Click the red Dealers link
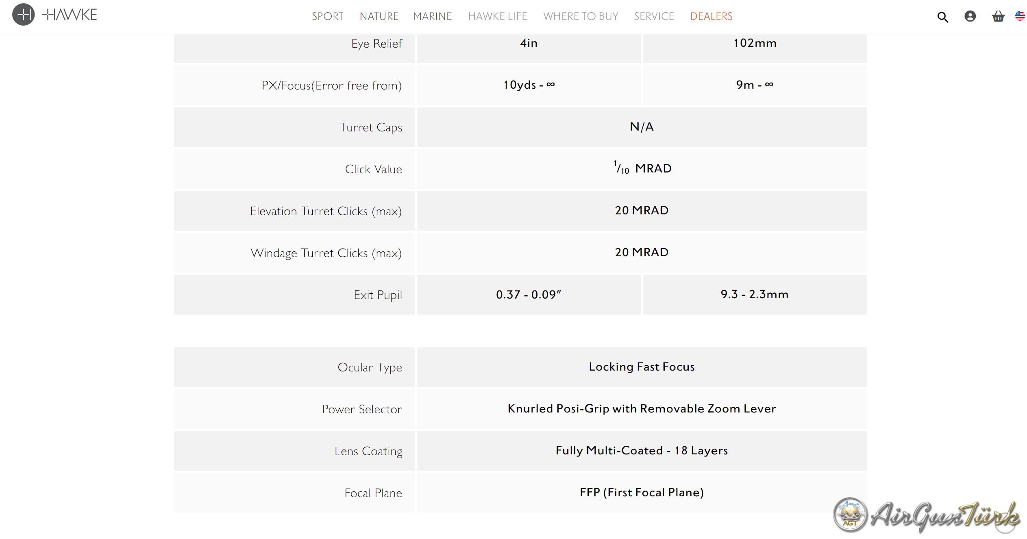This screenshot has width=1027, height=539. click(x=711, y=16)
